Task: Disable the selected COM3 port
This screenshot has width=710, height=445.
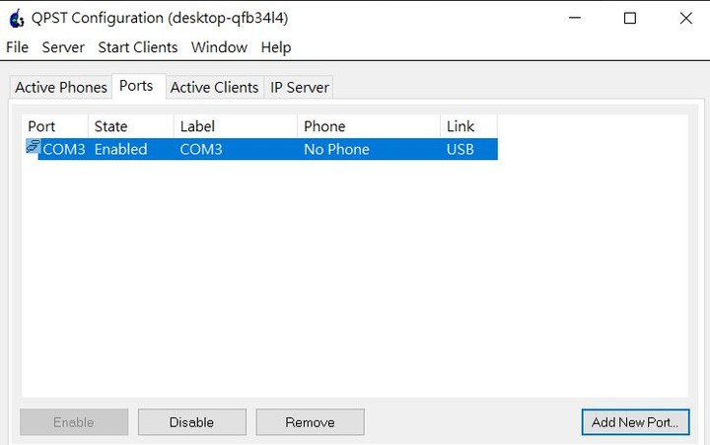Action: (192, 422)
